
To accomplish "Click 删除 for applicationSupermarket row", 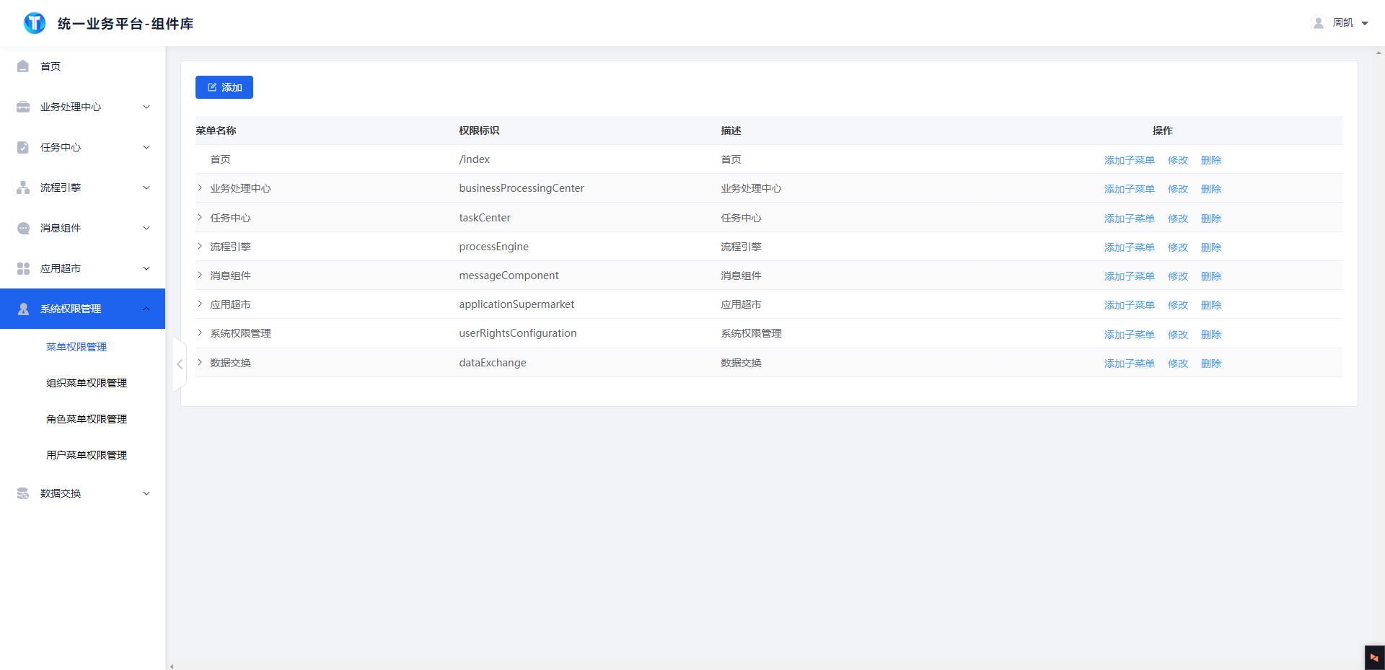I will click(x=1211, y=305).
